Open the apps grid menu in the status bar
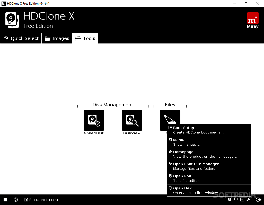Screen dimensions: 264x205 5,200
